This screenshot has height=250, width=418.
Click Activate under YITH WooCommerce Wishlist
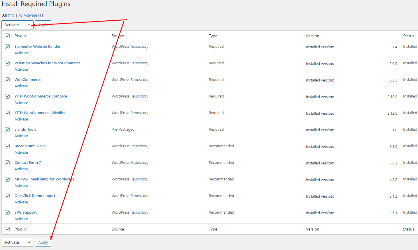(21, 119)
